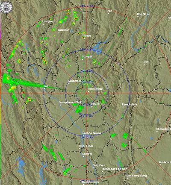Select the Sukhothai city marker
171x185 pixels.
(x=69, y=83)
